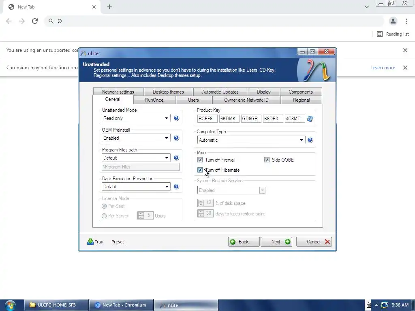Open the Data Execution Prevention dropdown
This screenshot has width=415, height=311.
(x=136, y=187)
